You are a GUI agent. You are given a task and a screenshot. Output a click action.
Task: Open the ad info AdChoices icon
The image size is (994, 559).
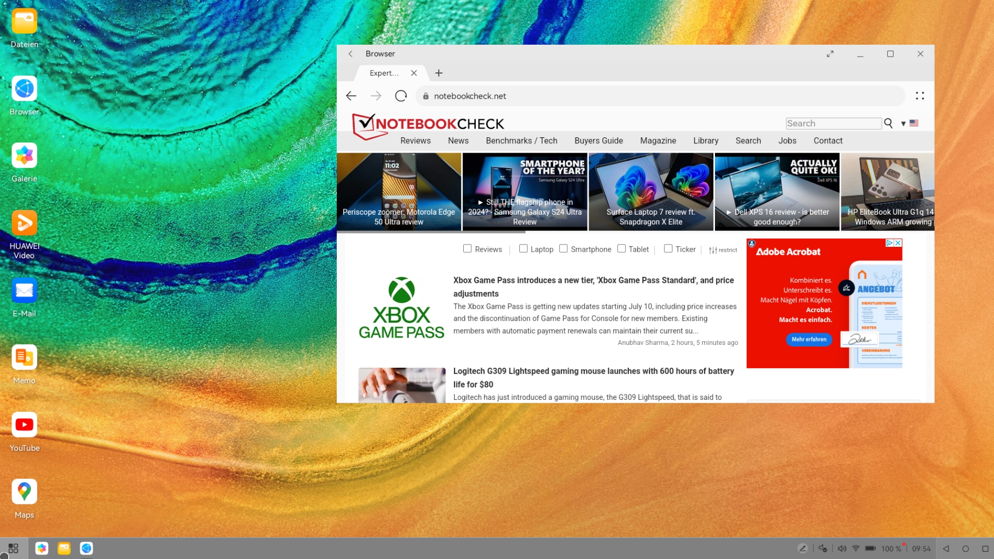(x=889, y=243)
